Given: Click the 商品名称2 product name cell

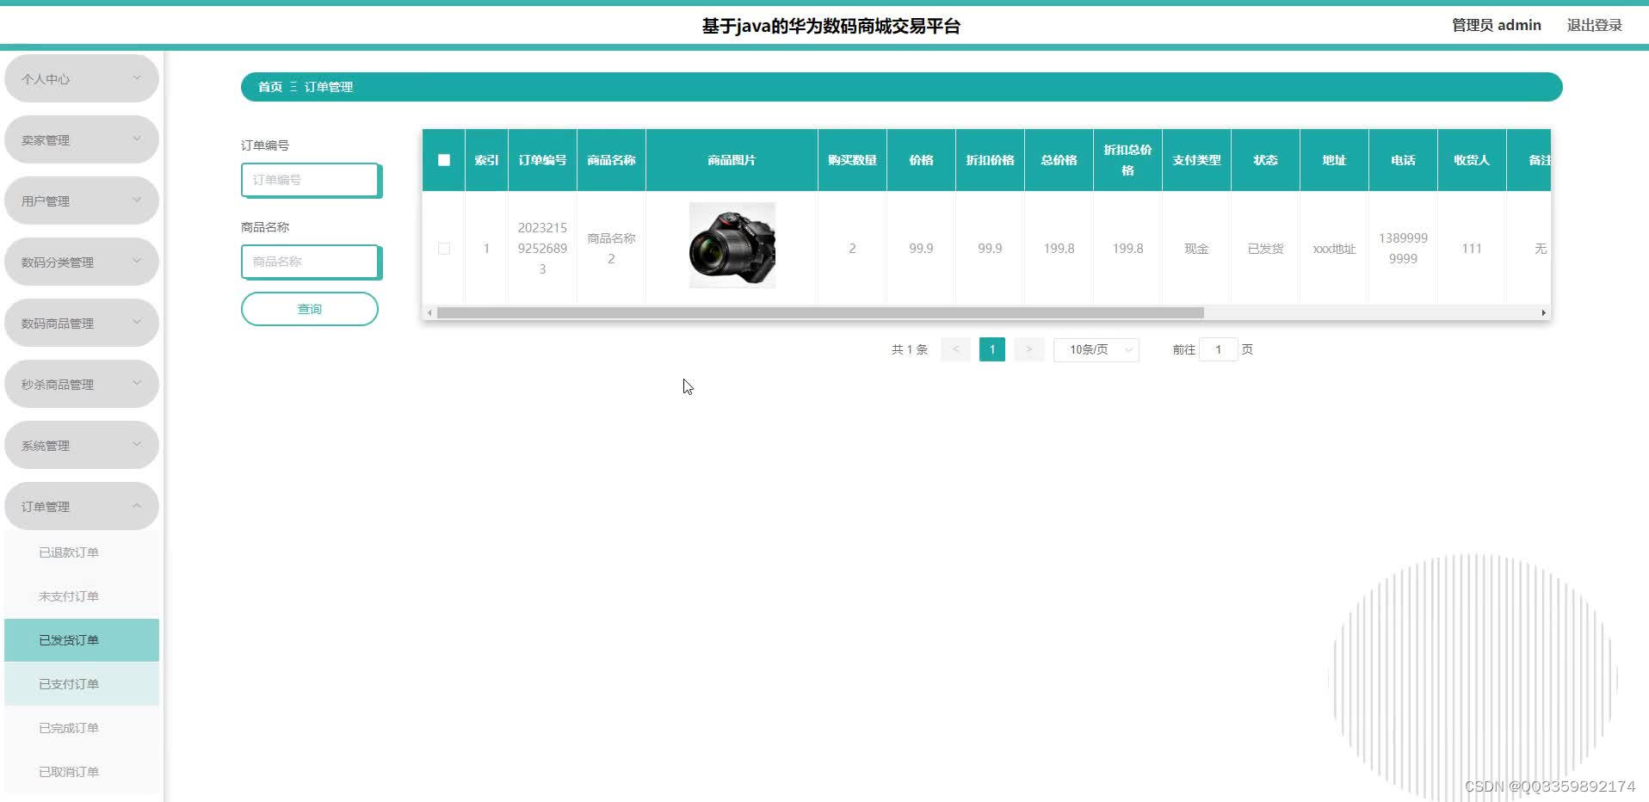Looking at the screenshot, I should [x=611, y=249].
